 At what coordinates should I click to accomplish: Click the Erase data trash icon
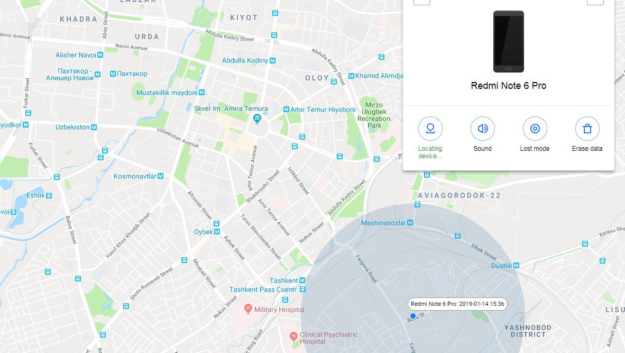point(587,129)
